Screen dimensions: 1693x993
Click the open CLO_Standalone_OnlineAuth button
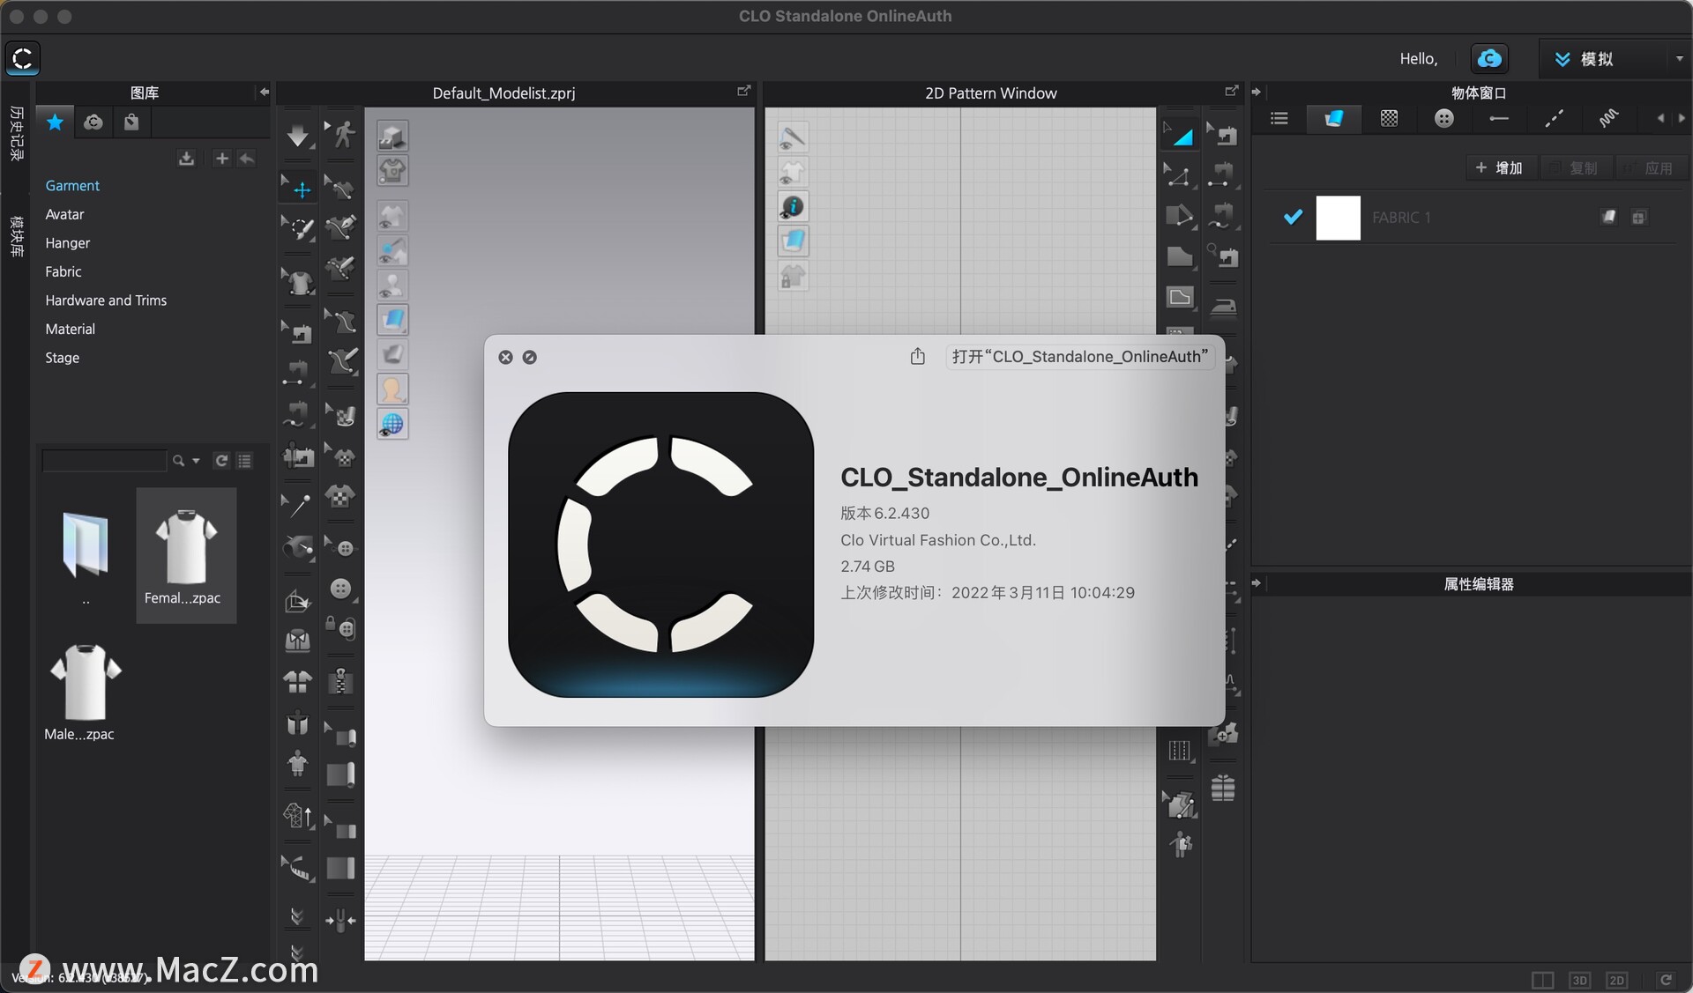coord(1079,357)
